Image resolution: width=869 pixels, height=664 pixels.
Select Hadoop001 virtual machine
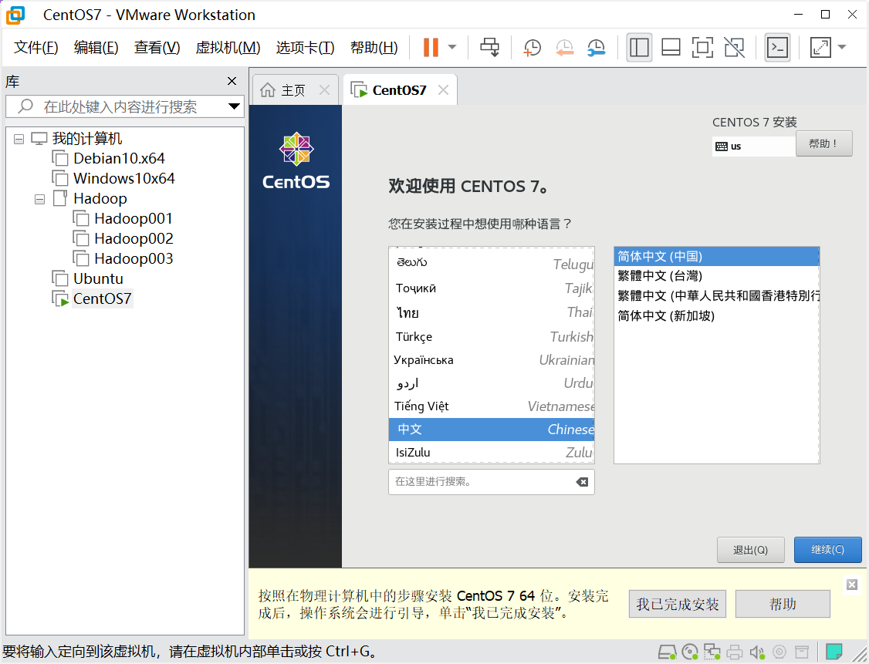[x=133, y=218]
